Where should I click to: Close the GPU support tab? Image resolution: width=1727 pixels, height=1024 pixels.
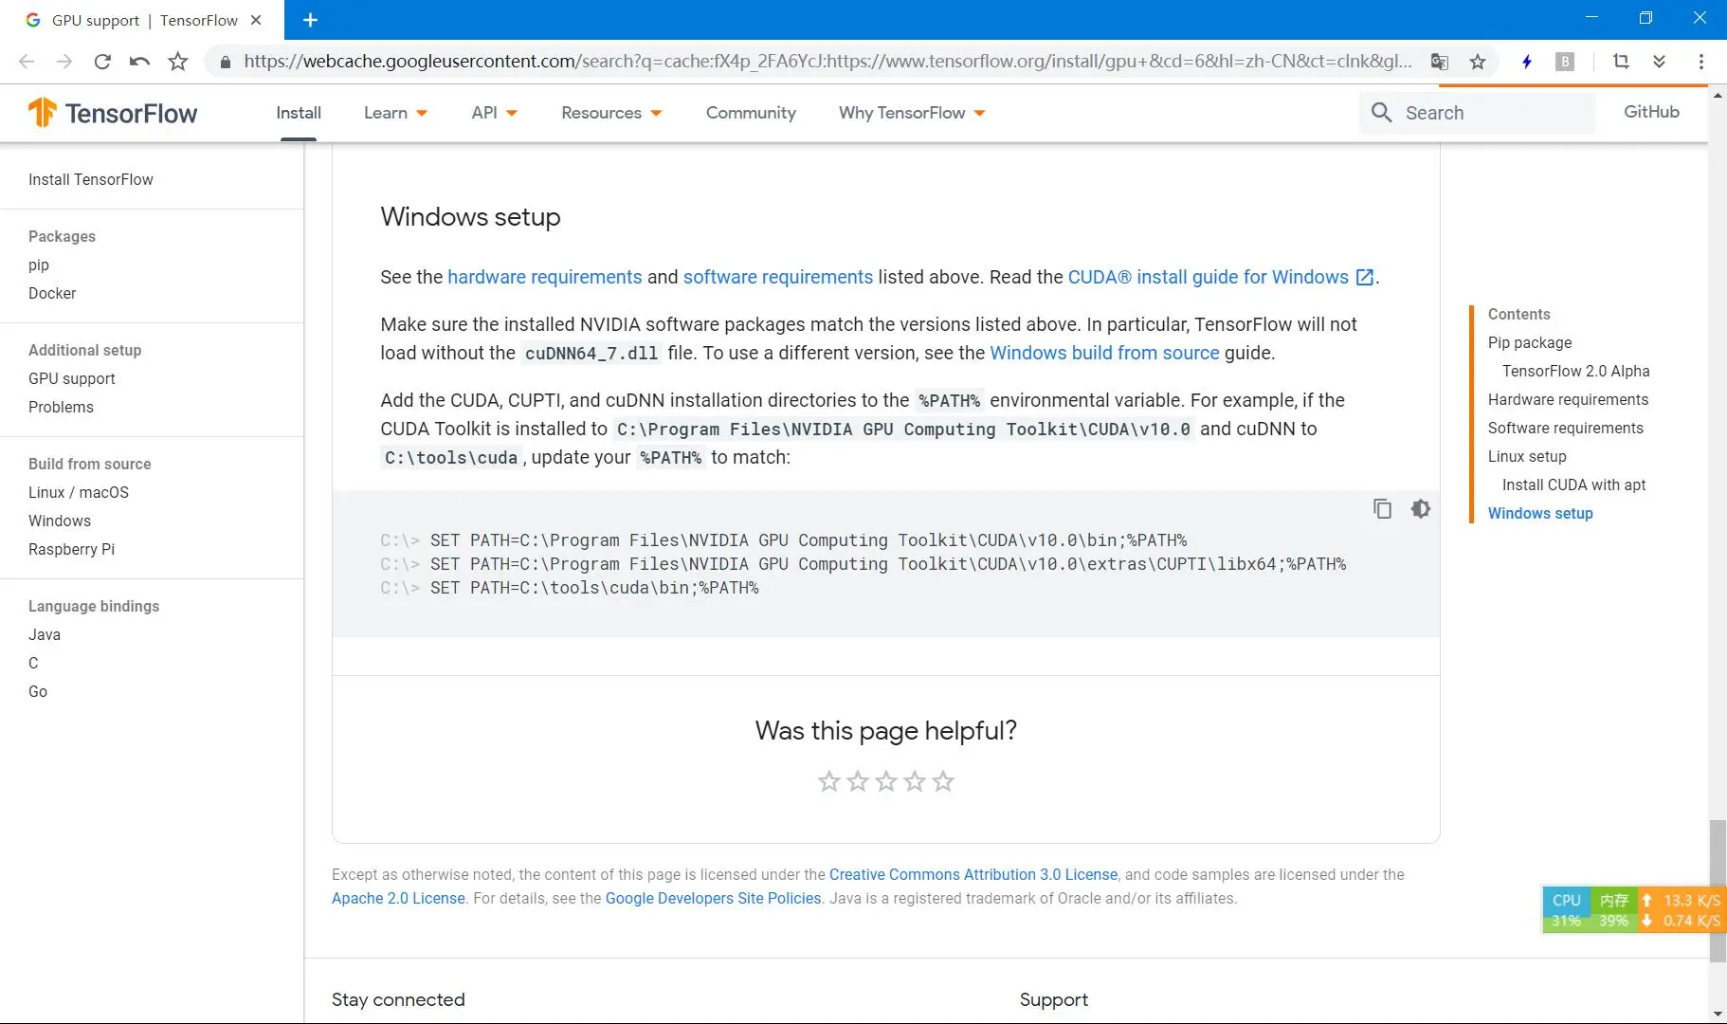click(x=255, y=19)
